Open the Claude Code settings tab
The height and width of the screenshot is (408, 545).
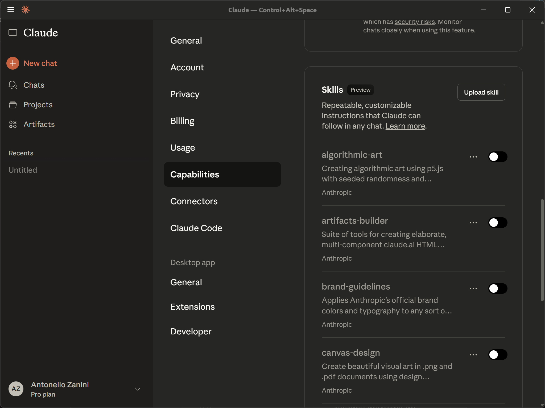pos(196,228)
